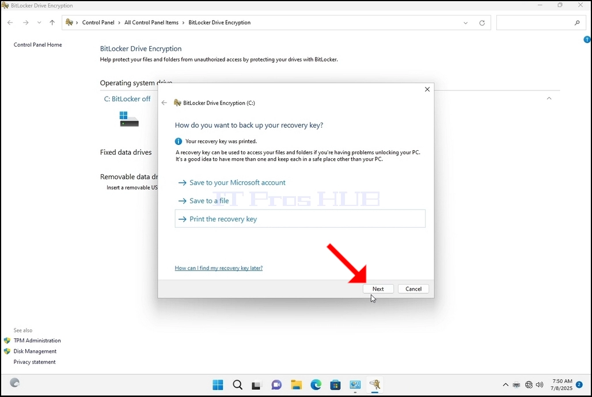Refresh the Control Panel page
This screenshot has height=397, width=592.
[x=482, y=23]
